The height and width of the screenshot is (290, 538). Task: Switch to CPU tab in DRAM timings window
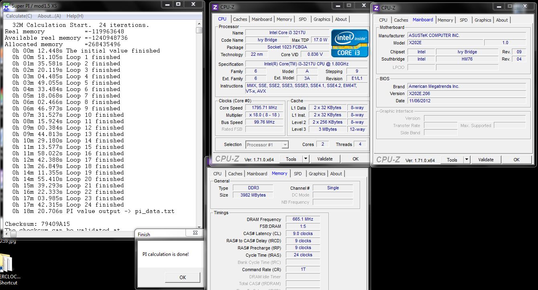pos(218,174)
